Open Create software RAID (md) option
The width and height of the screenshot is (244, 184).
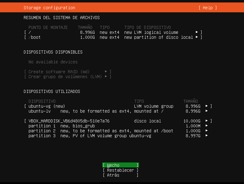tap(68, 72)
